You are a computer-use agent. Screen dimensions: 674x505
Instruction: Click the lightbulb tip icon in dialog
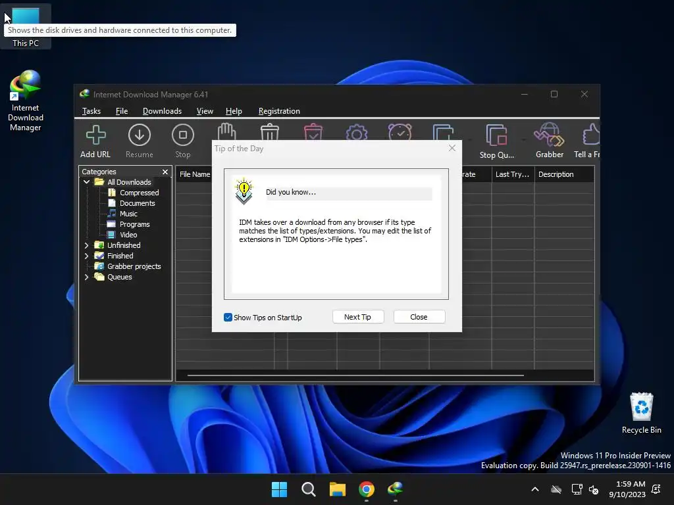point(244,191)
